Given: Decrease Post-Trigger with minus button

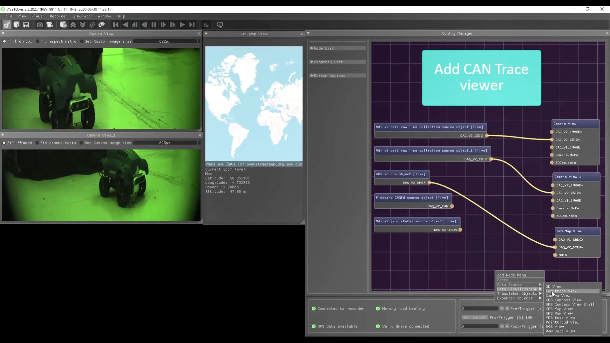Looking at the screenshot, I should [x=502, y=326].
